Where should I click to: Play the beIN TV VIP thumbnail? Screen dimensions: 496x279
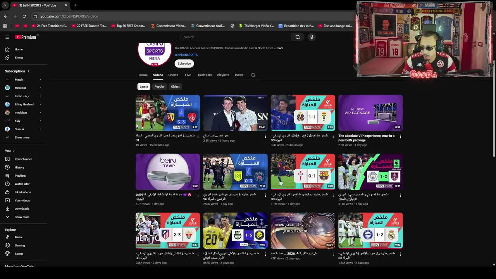tap(168, 172)
